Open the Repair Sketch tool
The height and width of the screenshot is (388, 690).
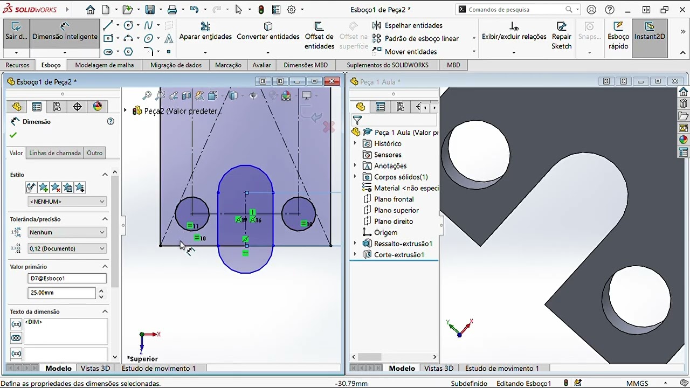pyautogui.click(x=561, y=35)
